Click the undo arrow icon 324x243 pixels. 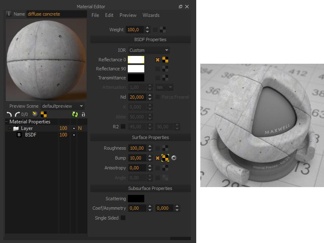click(9, 114)
